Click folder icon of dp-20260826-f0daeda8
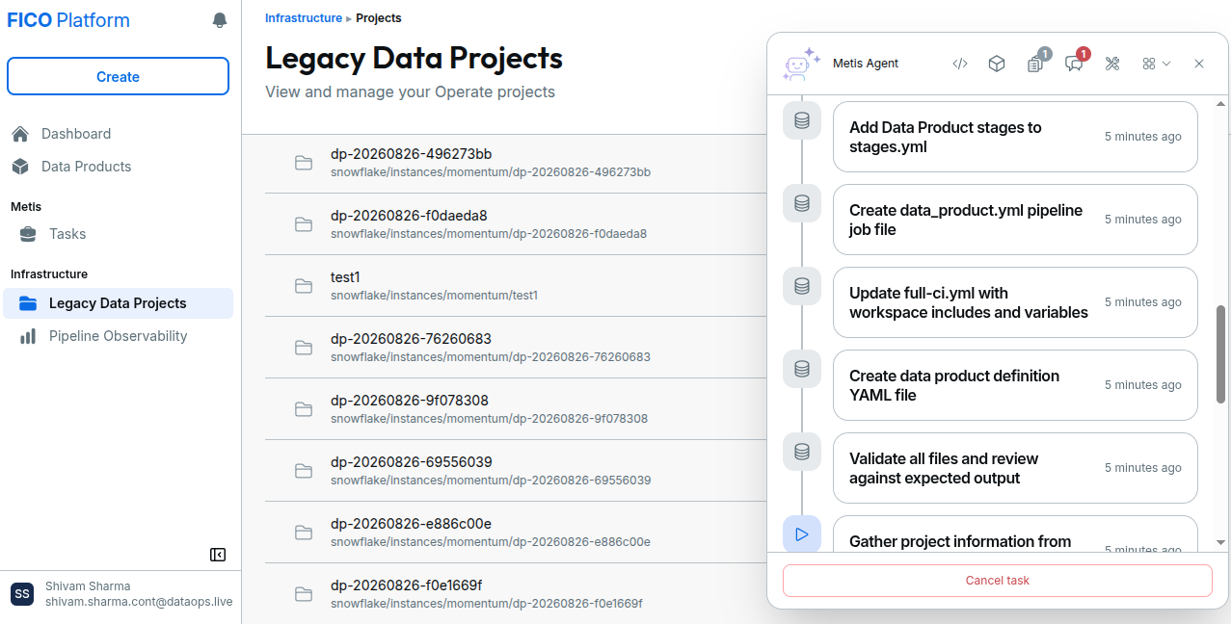 304,224
